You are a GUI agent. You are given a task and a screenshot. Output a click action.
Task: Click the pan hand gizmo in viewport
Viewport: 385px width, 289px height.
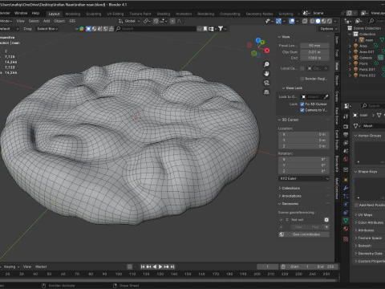pyautogui.click(x=266, y=74)
